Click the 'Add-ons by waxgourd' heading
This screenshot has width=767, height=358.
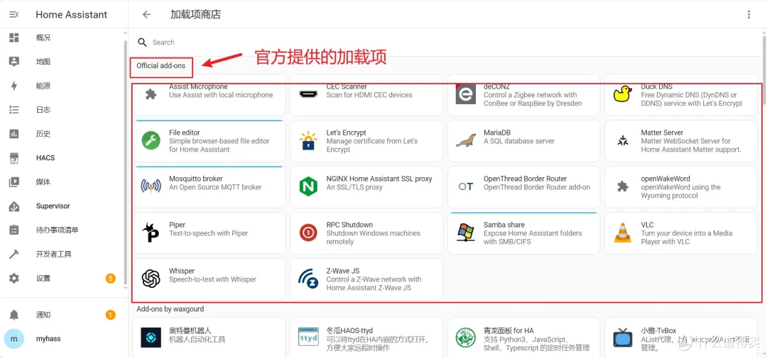click(170, 309)
